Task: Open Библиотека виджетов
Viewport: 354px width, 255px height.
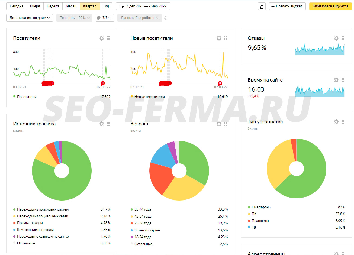Action: pyautogui.click(x=330, y=6)
